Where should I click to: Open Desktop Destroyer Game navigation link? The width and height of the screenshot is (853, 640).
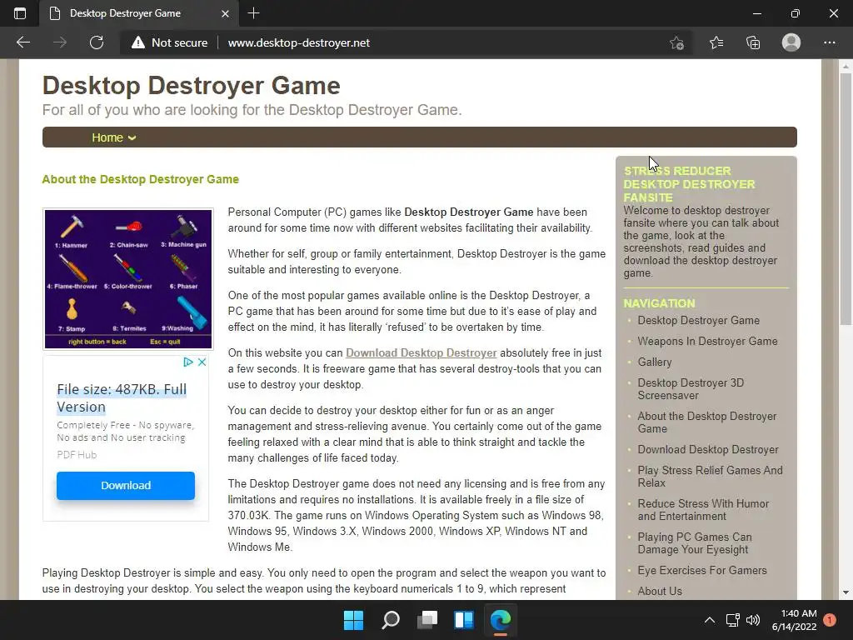point(699,321)
